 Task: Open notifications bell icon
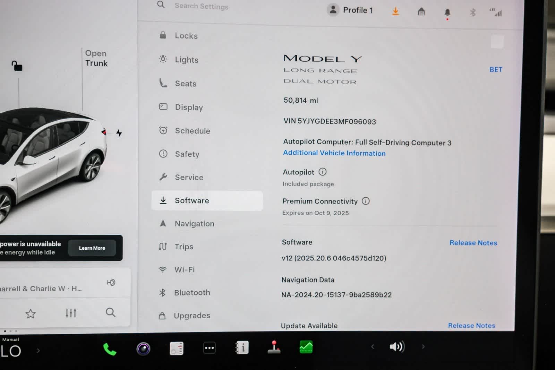click(447, 13)
